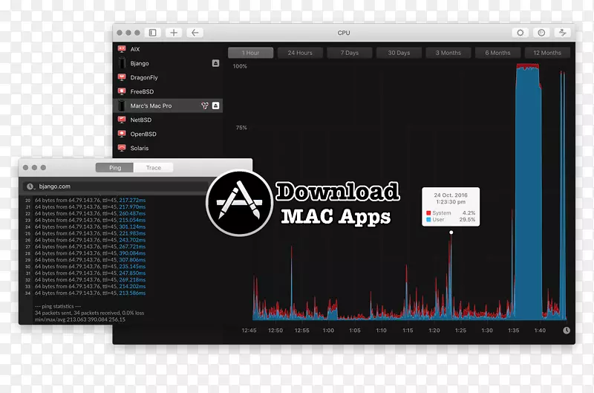Screen dimensions: 594x393
Task: Select the DragonFly server entry
Action: [x=143, y=78]
